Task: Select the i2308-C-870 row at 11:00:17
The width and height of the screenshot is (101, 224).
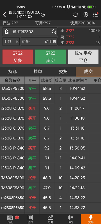Action: tap(50, 108)
